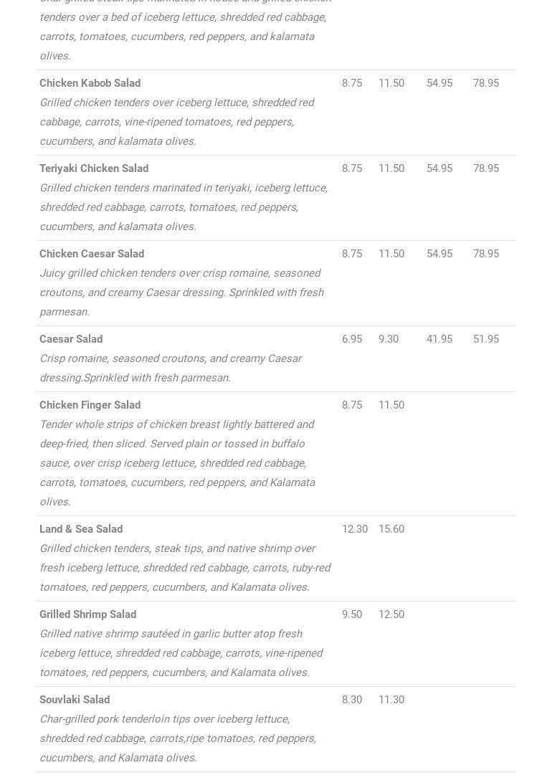Click the Chicken Caesar Salad name
Image resolution: width=552 pixels, height=780 pixels.
click(92, 254)
